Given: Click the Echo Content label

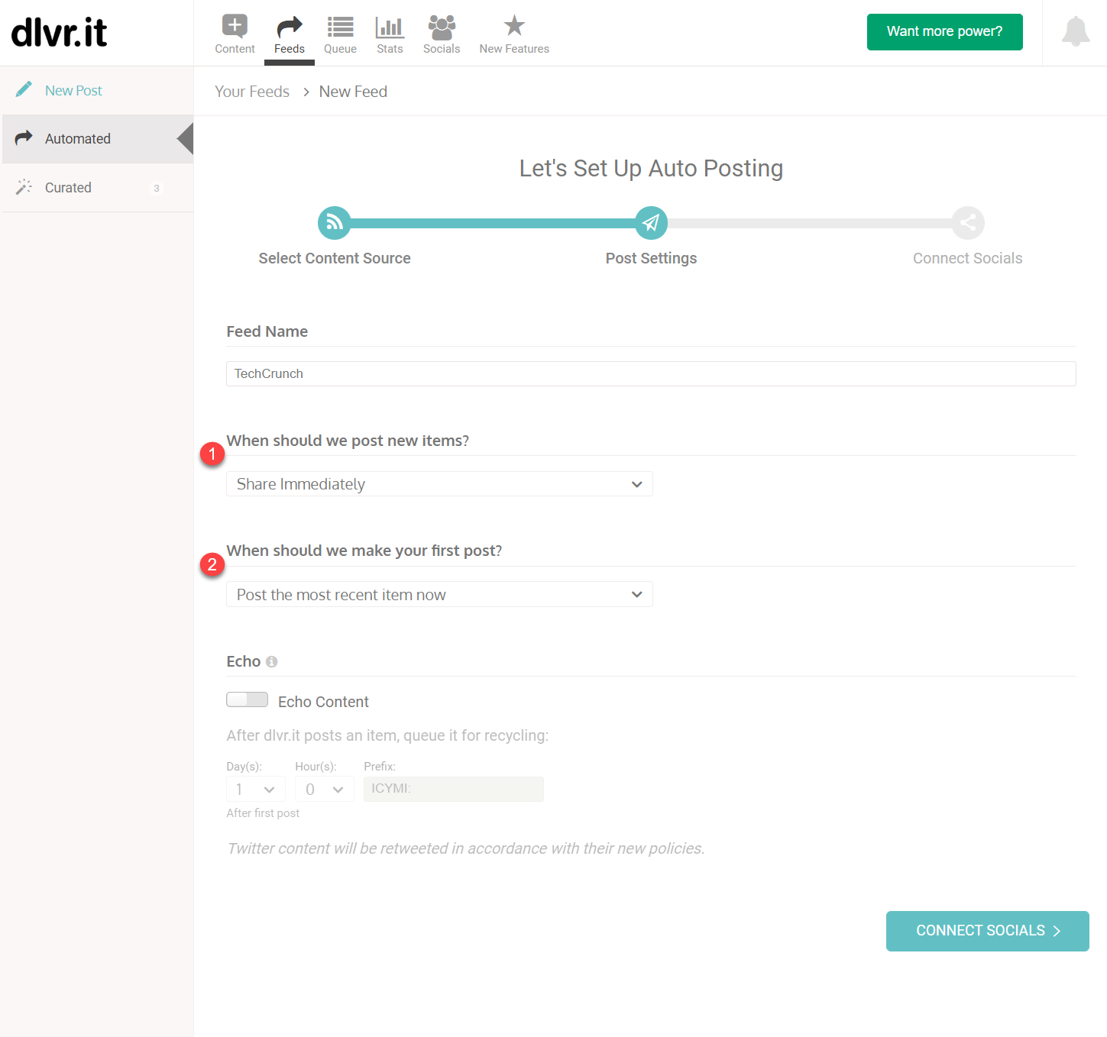Looking at the screenshot, I should point(323,702).
